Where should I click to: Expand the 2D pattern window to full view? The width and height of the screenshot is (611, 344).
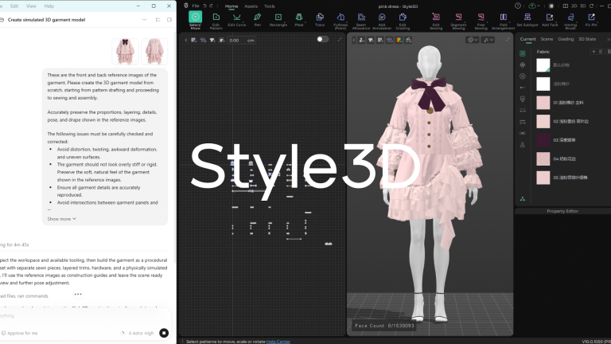(340, 39)
